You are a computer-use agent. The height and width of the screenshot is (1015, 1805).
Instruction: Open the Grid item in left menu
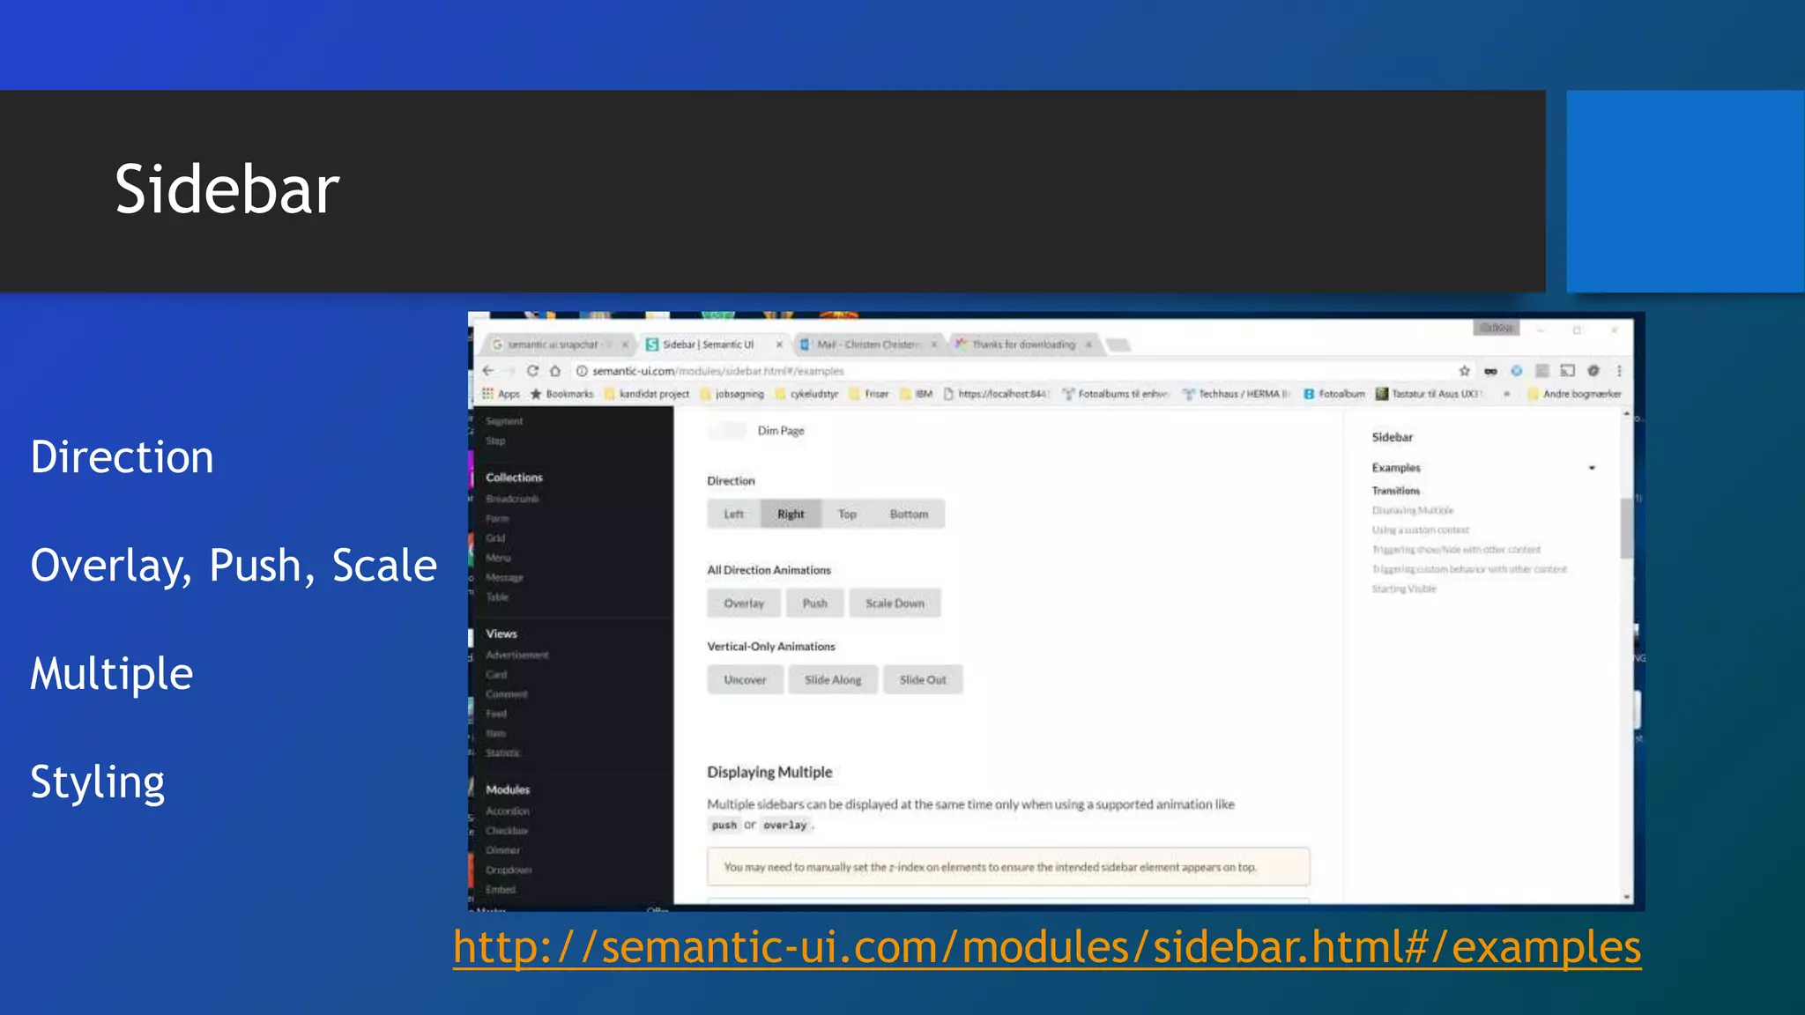[495, 538]
